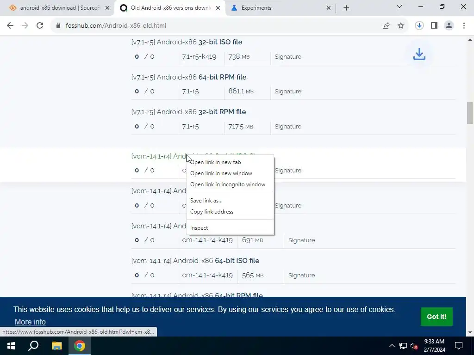
Task: Open File Explorer from the taskbar
Action: [56, 346]
